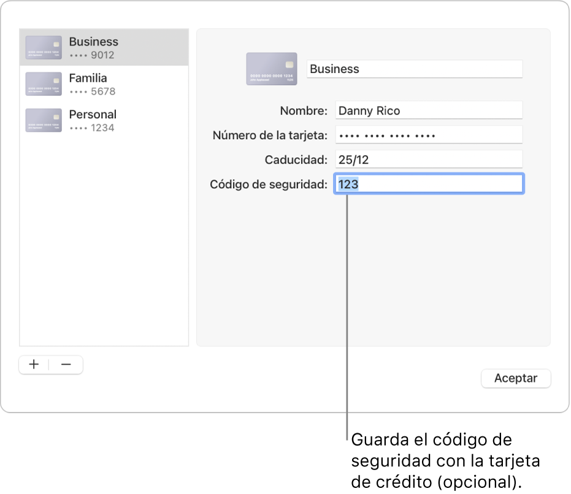Click the Familia card icon in the list

[x=44, y=84]
